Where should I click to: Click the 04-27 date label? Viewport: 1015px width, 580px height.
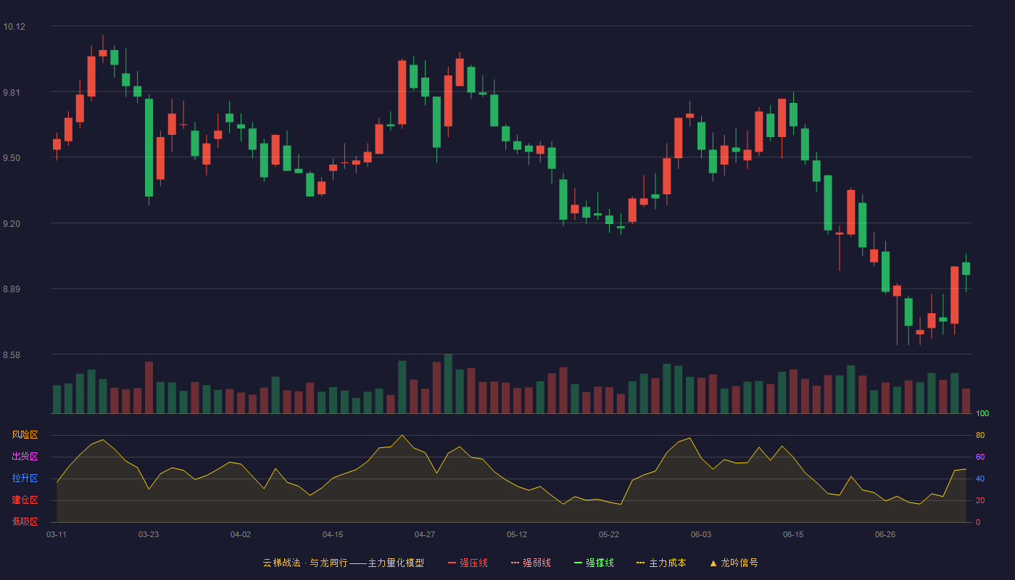[x=425, y=534]
